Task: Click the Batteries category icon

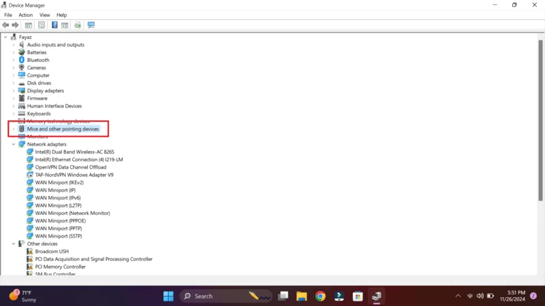Action: pyautogui.click(x=22, y=52)
